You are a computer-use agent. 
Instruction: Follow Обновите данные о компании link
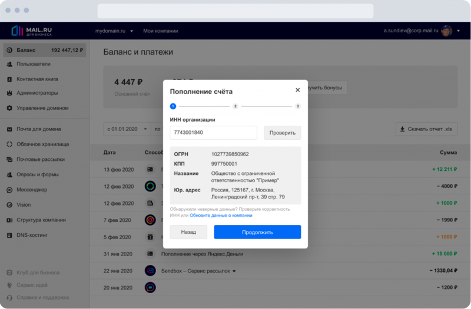(221, 216)
